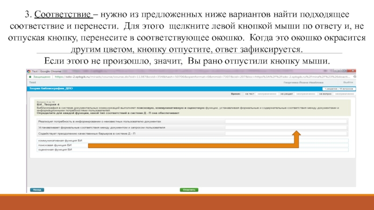Click the 'на тест' time limit field

pyautogui.click(x=266, y=94)
